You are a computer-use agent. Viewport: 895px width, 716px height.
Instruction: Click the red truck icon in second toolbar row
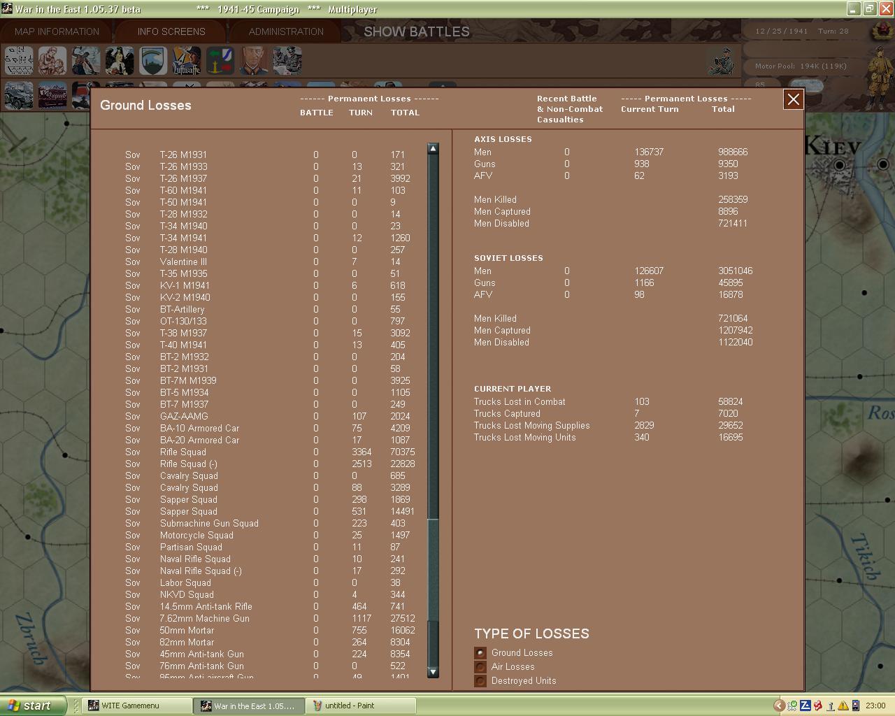click(x=52, y=95)
